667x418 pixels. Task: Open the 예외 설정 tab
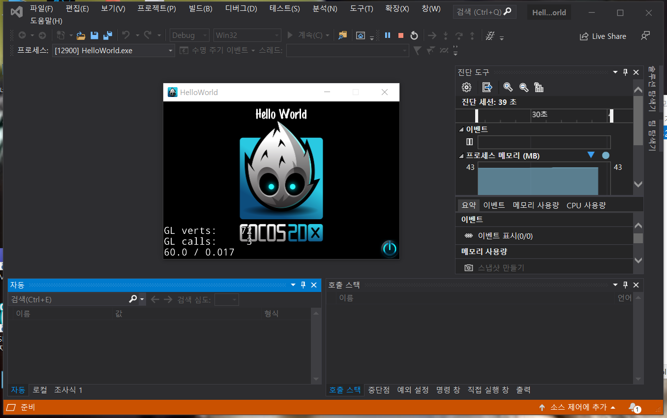pos(413,390)
